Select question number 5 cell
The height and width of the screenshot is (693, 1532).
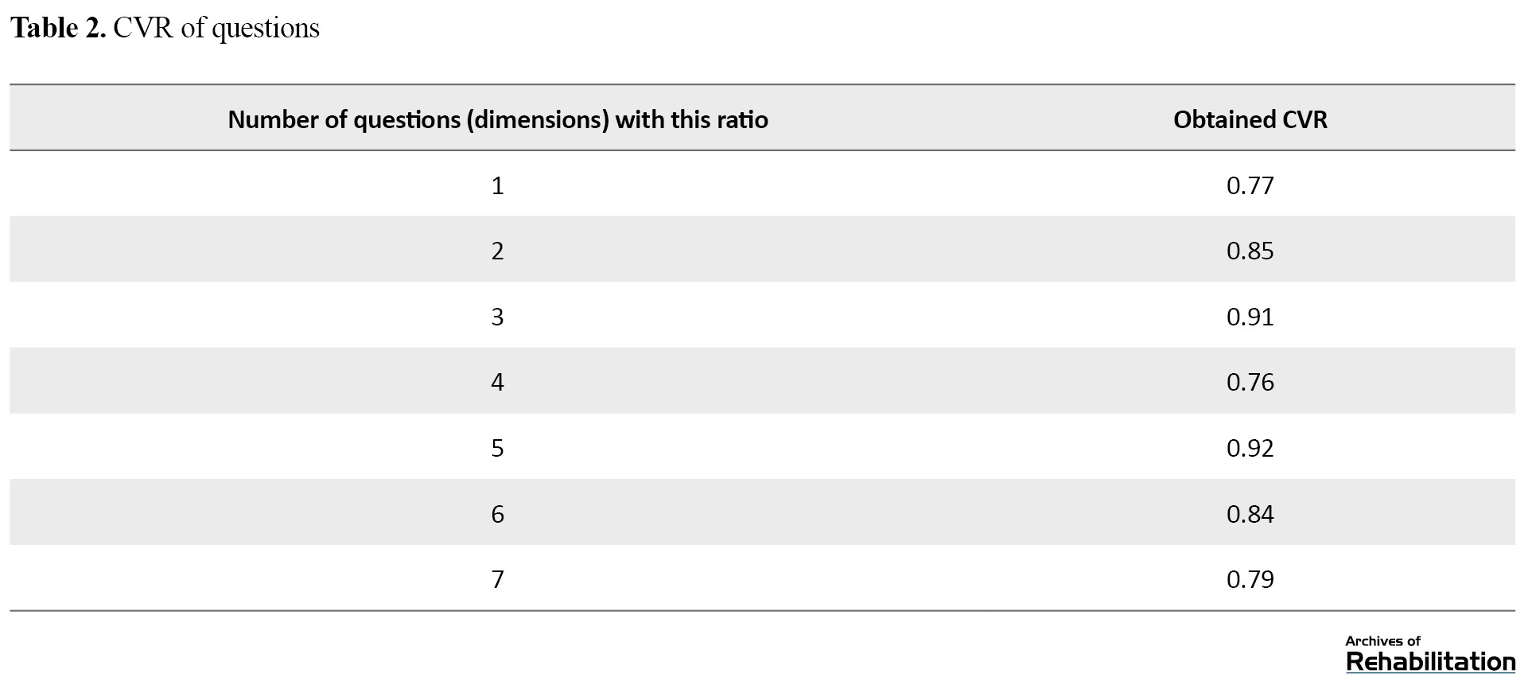pyautogui.click(x=498, y=448)
